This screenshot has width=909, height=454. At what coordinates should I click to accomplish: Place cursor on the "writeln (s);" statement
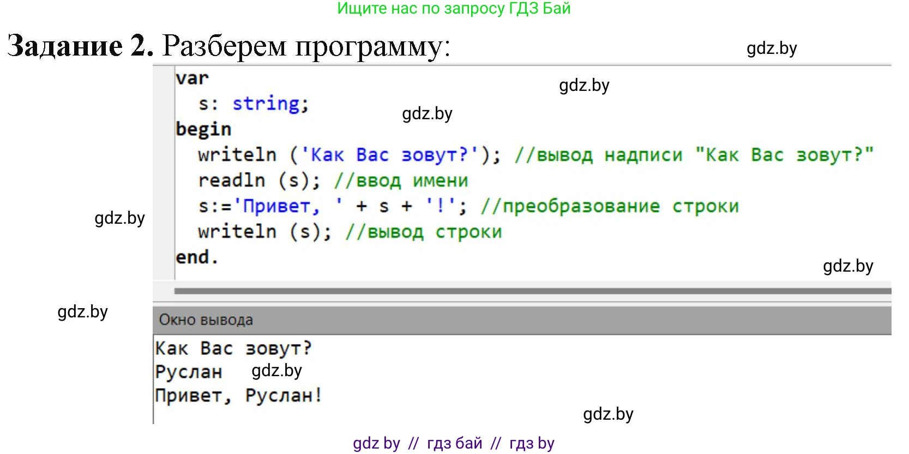pos(264,232)
